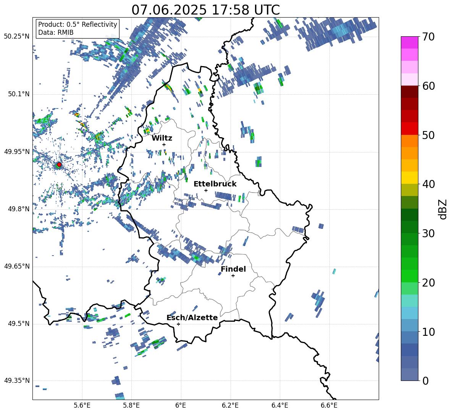This screenshot has height=413, width=452.
Task: Click the 10 tick label on colorbar
Action: coord(428,332)
